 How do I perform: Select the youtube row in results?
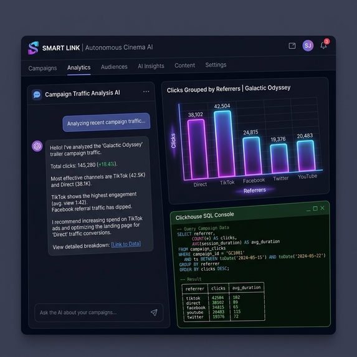pyautogui.click(x=224, y=312)
